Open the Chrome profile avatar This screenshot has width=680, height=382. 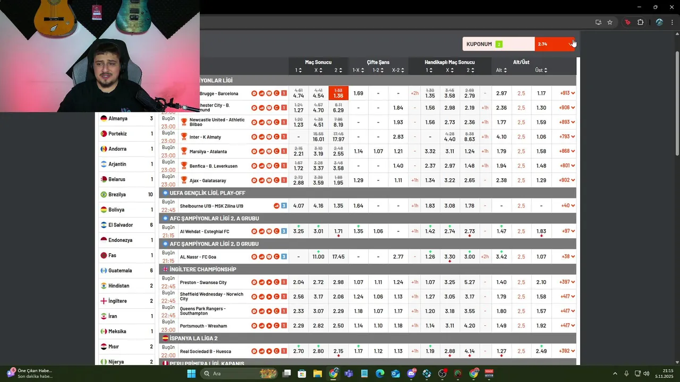659,22
